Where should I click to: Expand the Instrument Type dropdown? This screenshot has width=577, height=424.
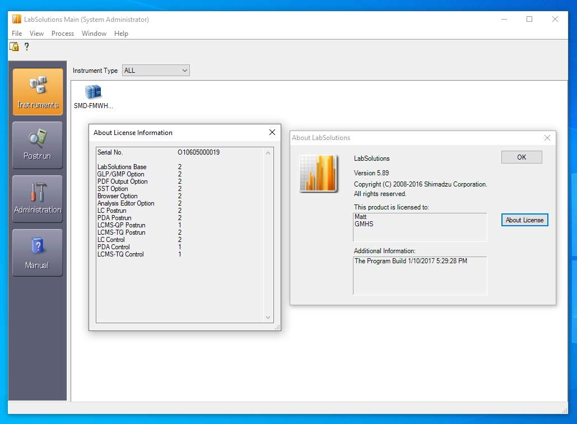184,71
